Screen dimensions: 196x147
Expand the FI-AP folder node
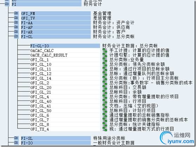click(x=16, y=27)
